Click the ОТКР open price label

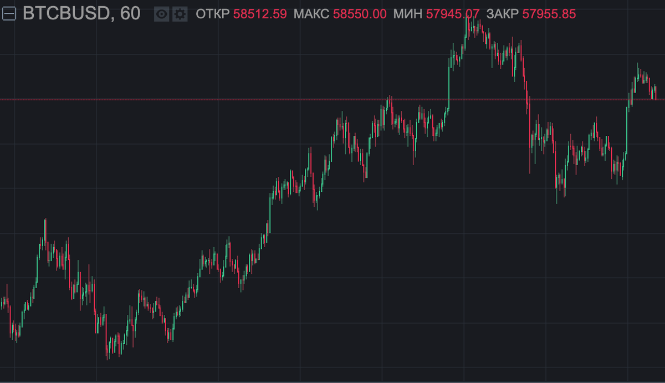tap(212, 14)
